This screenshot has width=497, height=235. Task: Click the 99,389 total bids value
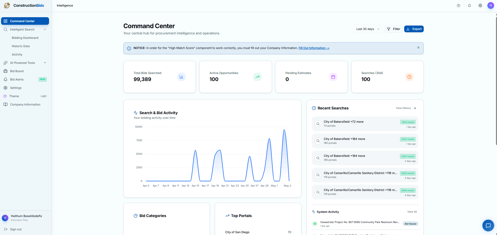coord(142,79)
